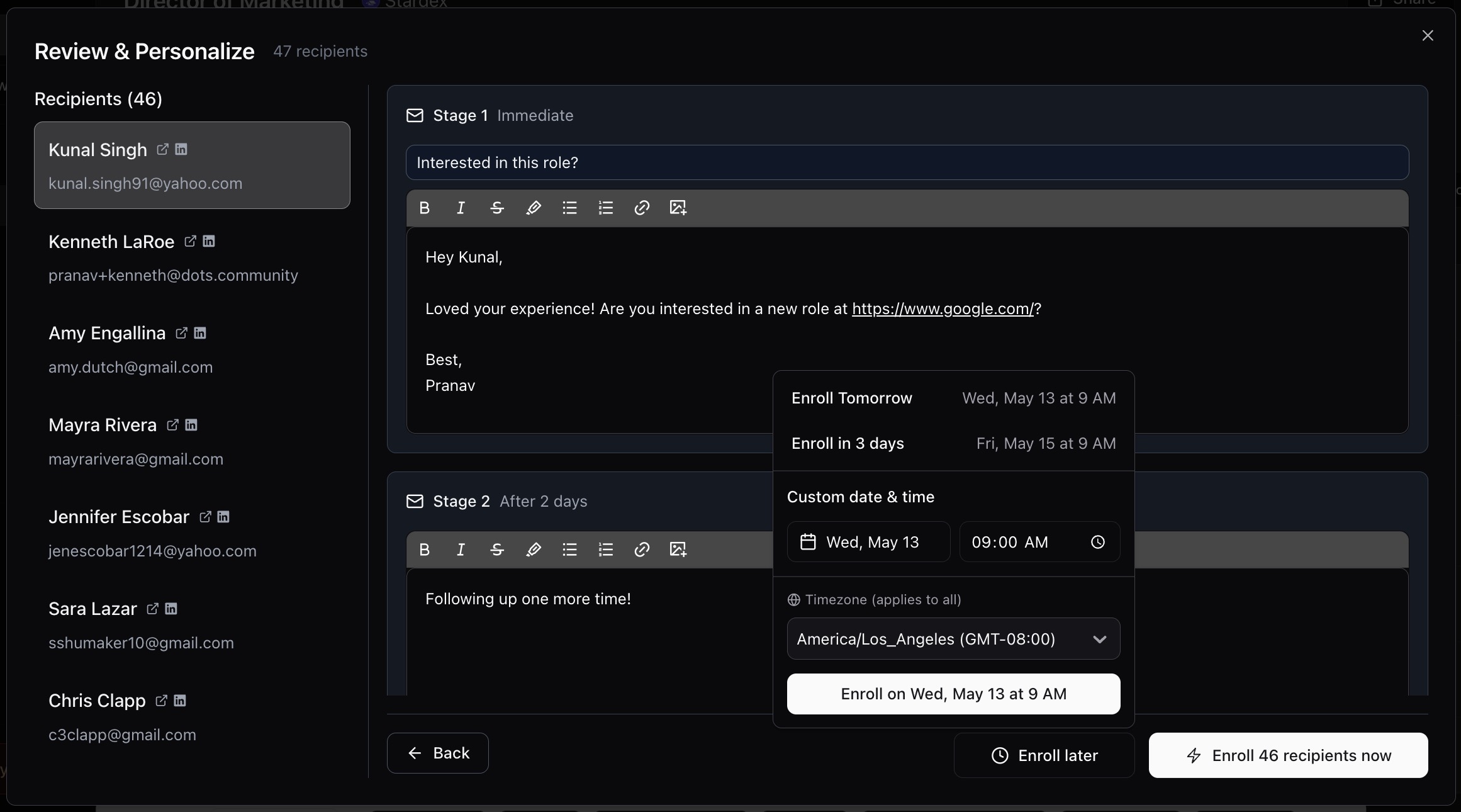Open external link for Sara Lazar
Image resolution: width=1461 pixels, height=812 pixels.
tap(152, 609)
